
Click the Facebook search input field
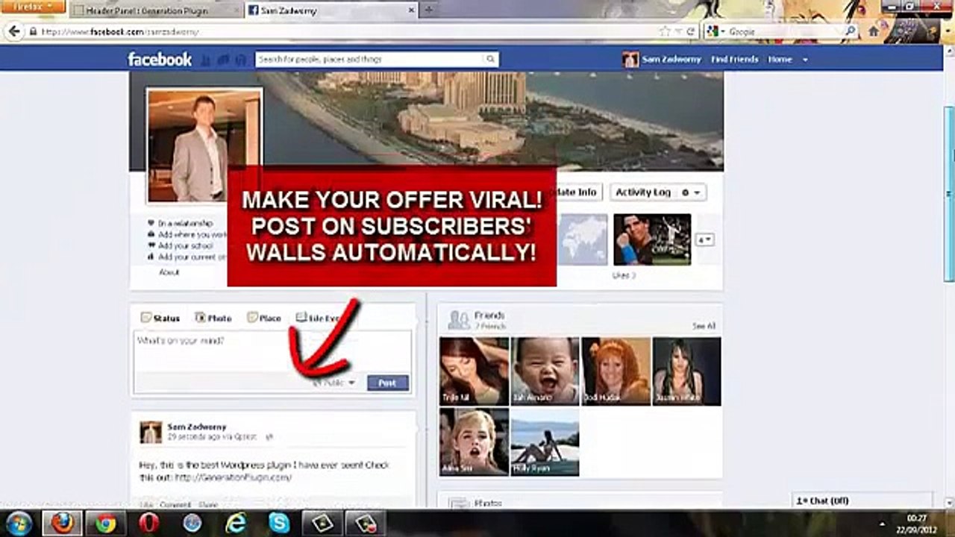370,60
